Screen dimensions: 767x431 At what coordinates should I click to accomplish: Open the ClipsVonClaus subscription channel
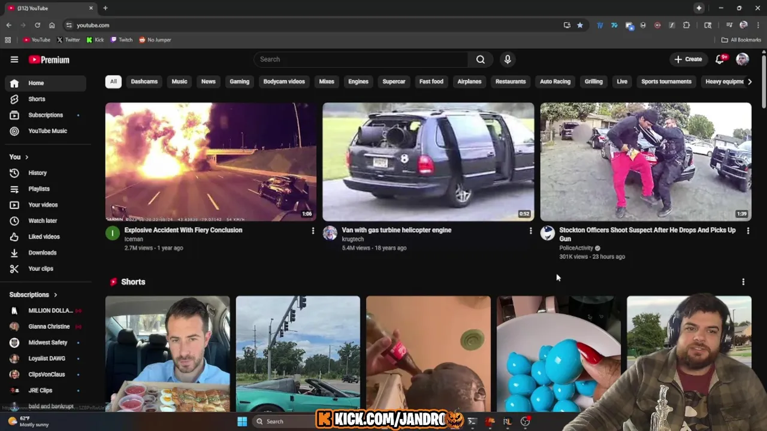[x=46, y=375]
